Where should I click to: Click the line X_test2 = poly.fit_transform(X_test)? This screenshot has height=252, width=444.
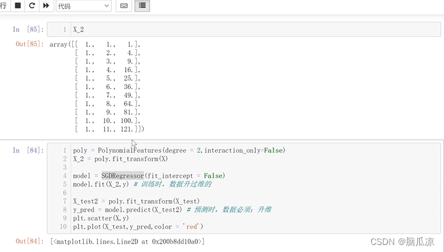tap(136, 201)
